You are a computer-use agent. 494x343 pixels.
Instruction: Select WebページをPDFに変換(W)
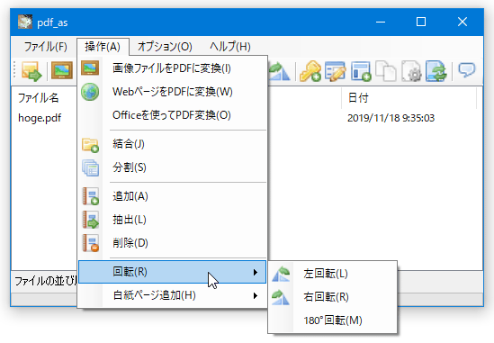pos(172,92)
